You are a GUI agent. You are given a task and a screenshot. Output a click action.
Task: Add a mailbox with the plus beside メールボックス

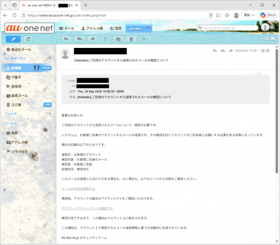coord(50,58)
